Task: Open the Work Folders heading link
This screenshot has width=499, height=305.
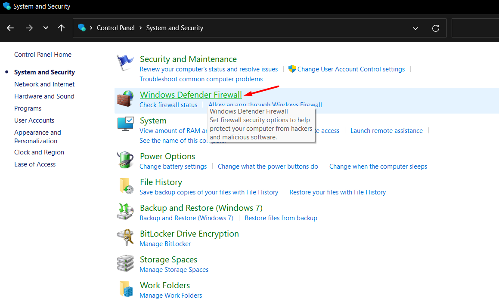Action: click(x=165, y=285)
